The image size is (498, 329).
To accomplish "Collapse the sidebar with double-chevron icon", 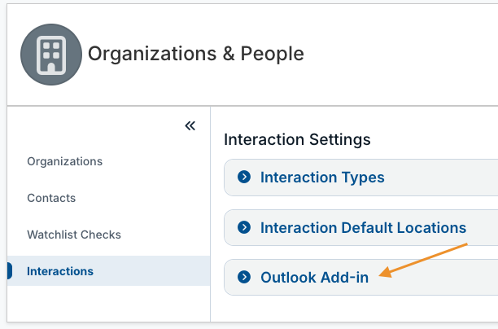I will click(190, 126).
